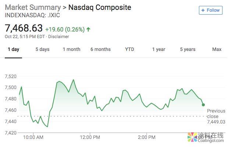The image size is (228, 147).
Task: Select the 1 day tab
Action: pyautogui.click(x=13, y=49)
